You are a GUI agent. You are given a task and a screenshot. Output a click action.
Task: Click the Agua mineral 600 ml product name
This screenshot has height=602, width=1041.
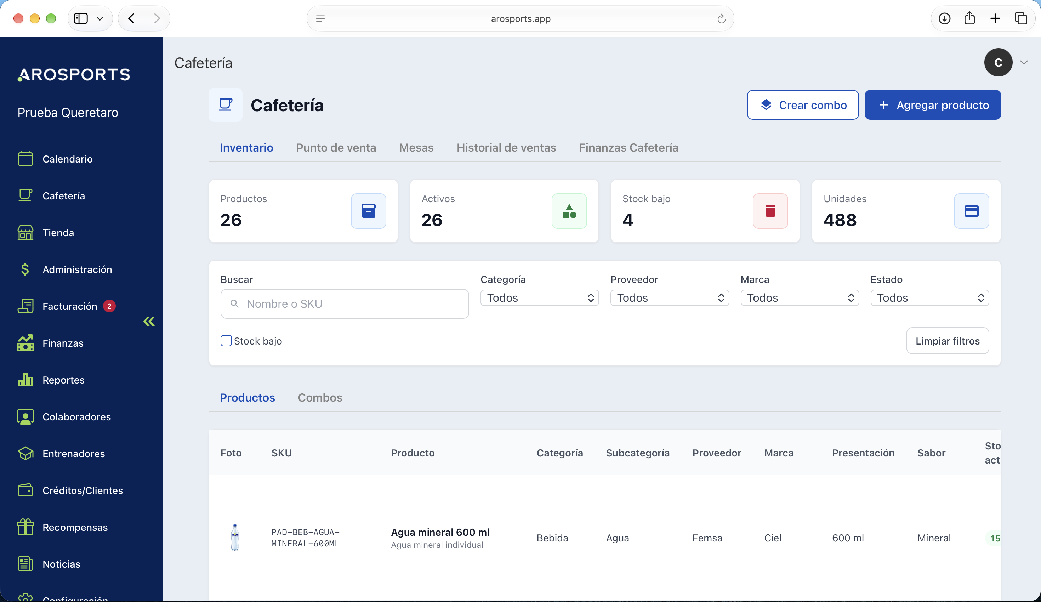(440, 532)
